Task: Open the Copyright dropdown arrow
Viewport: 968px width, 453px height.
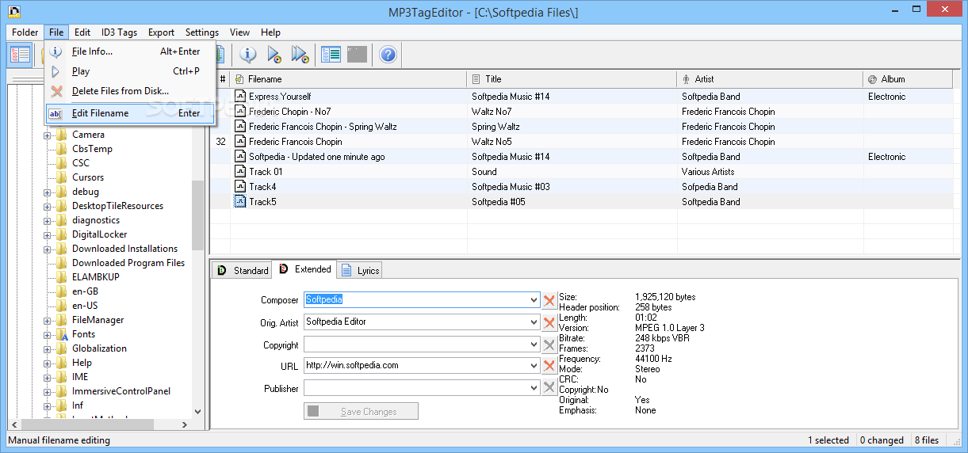Action: click(534, 345)
